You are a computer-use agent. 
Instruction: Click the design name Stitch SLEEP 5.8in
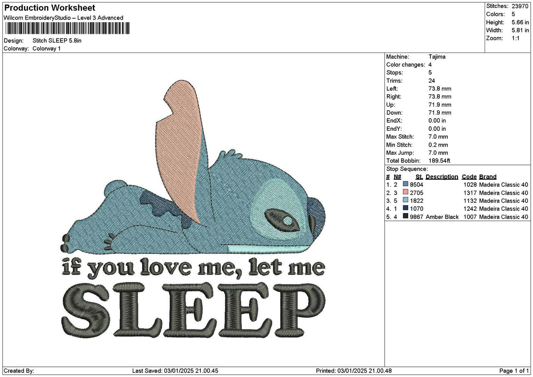(x=57, y=40)
